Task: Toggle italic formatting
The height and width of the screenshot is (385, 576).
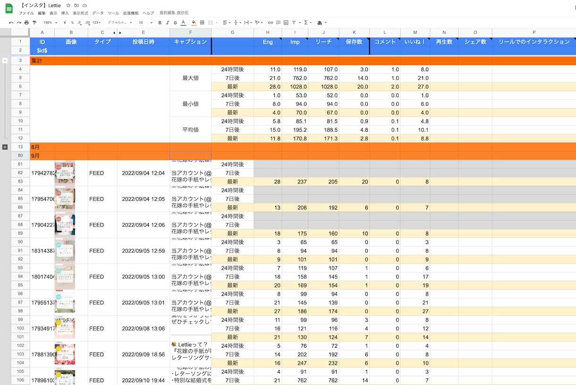Action: [x=168, y=22]
